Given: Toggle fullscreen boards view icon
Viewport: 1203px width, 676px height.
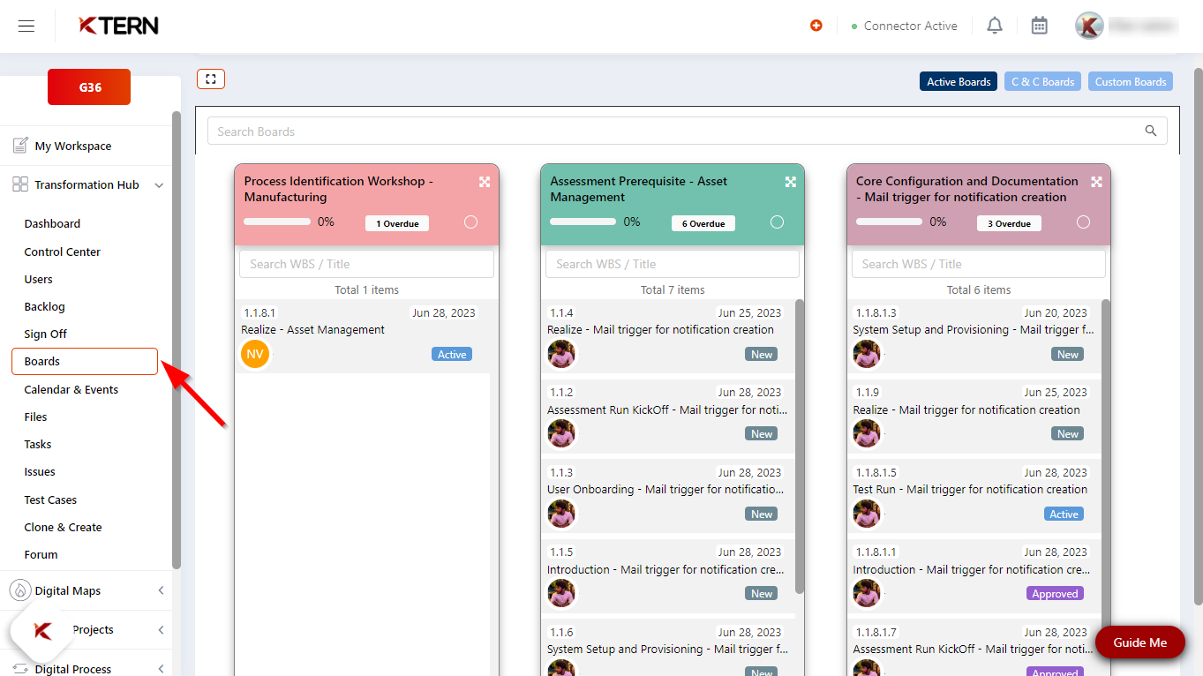Looking at the screenshot, I should 211,79.
